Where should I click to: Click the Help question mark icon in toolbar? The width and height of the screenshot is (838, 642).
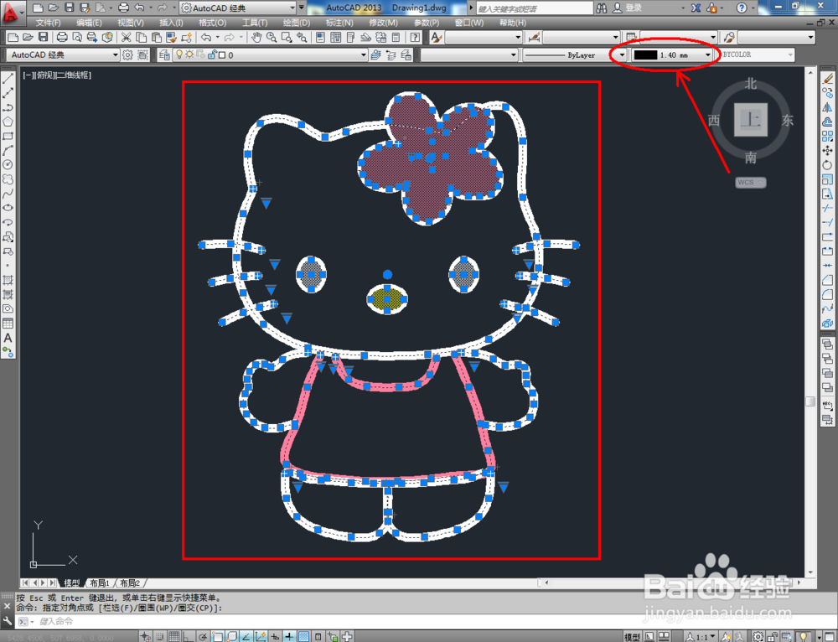click(415, 37)
